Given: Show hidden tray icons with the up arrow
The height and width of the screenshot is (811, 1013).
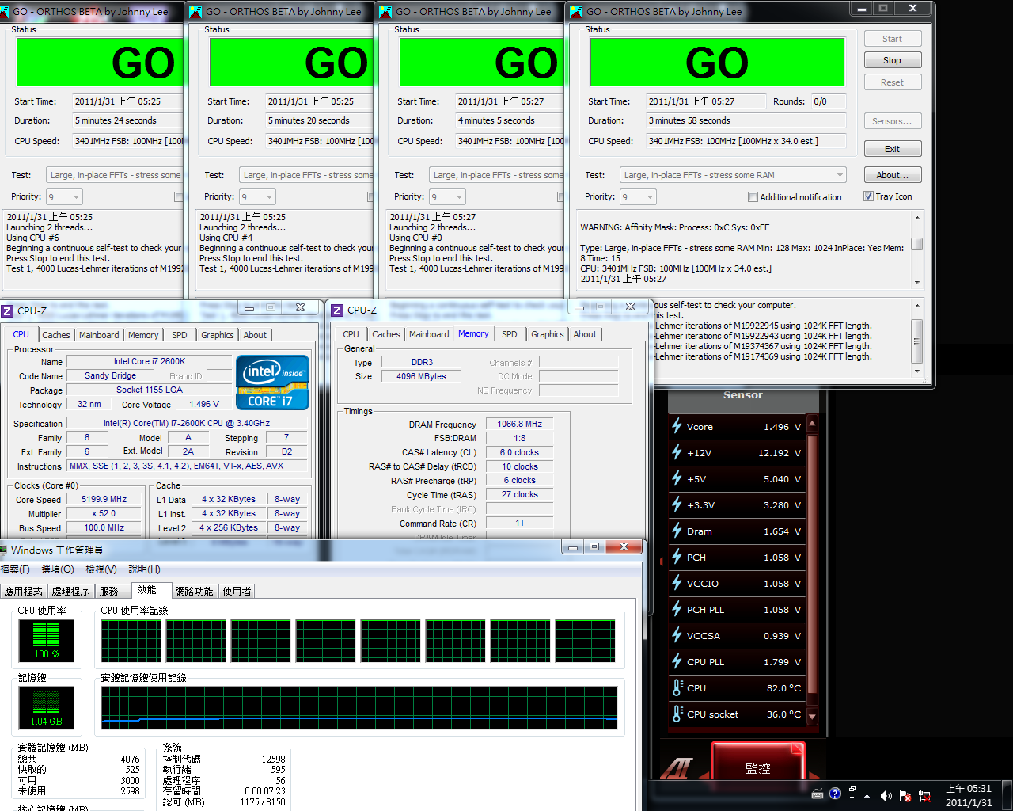Looking at the screenshot, I should coord(867,796).
